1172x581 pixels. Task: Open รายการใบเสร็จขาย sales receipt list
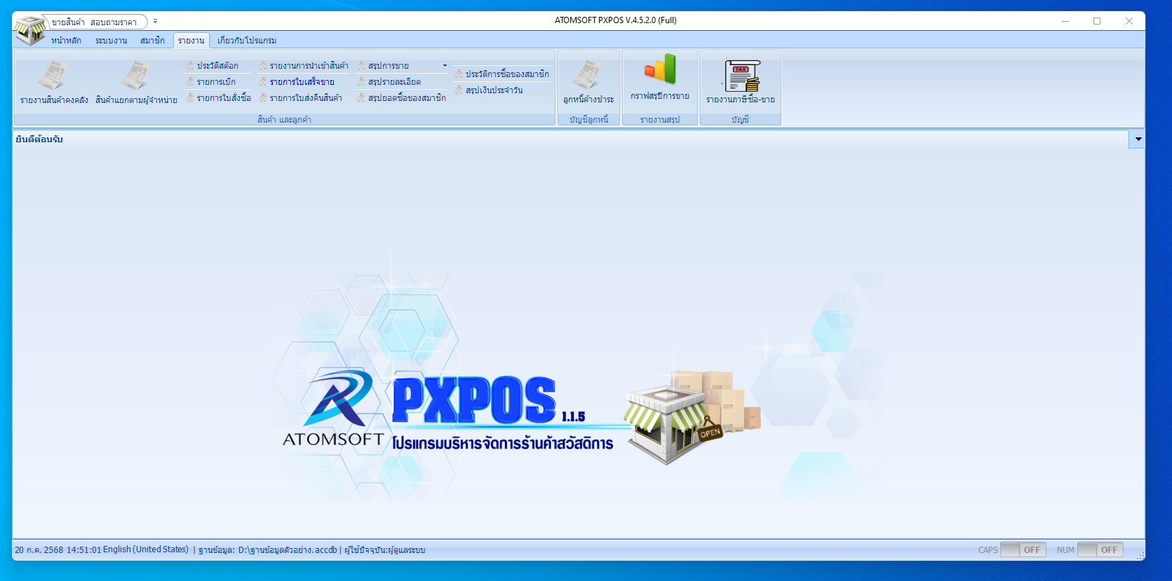(302, 82)
